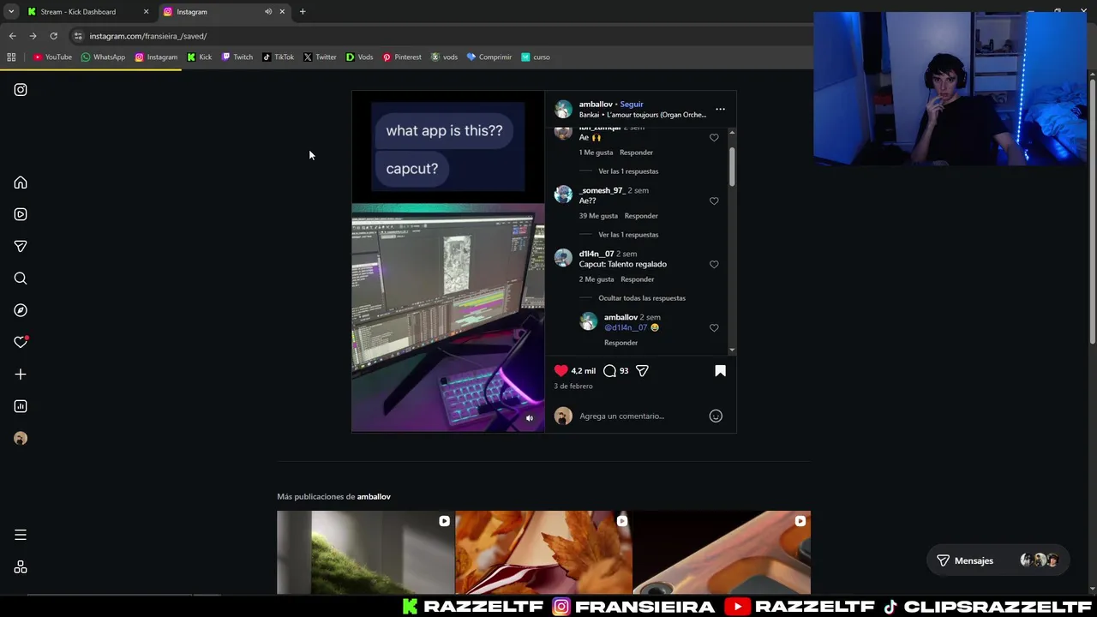Click the @d1l4n__07 mention link
1097x617 pixels.
[x=626, y=327]
